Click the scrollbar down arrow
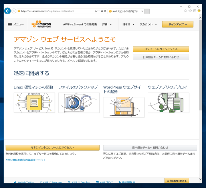 200,179
